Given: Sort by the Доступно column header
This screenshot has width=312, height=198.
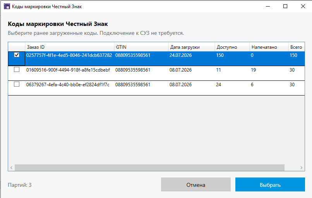Looking at the screenshot, I should 232,47.
